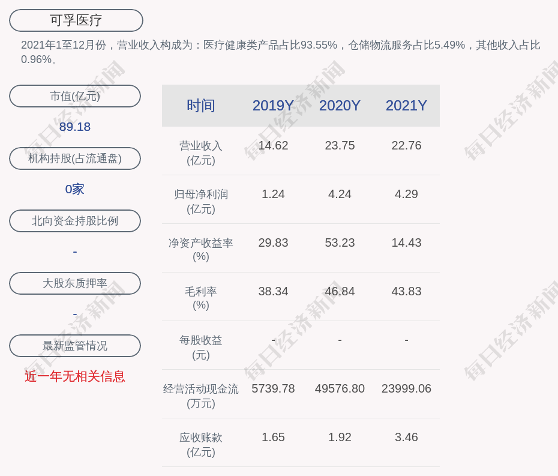Select the 2019Y column header
This screenshot has width=558, height=476.
pos(273,106)
